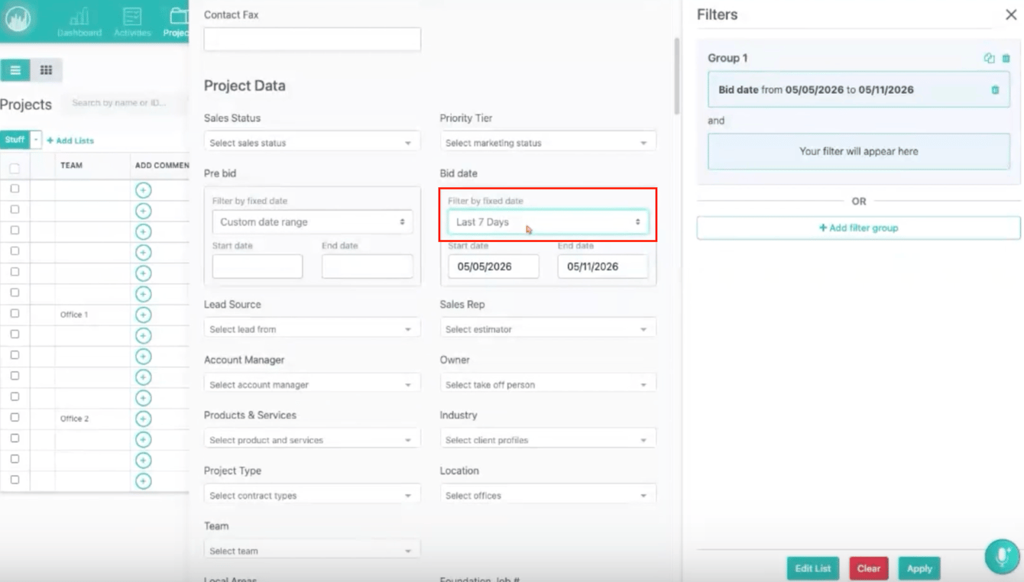Screen dimensions: 1024x582
Task: Open the Sales Status dropdown
Action: [312, 143]
